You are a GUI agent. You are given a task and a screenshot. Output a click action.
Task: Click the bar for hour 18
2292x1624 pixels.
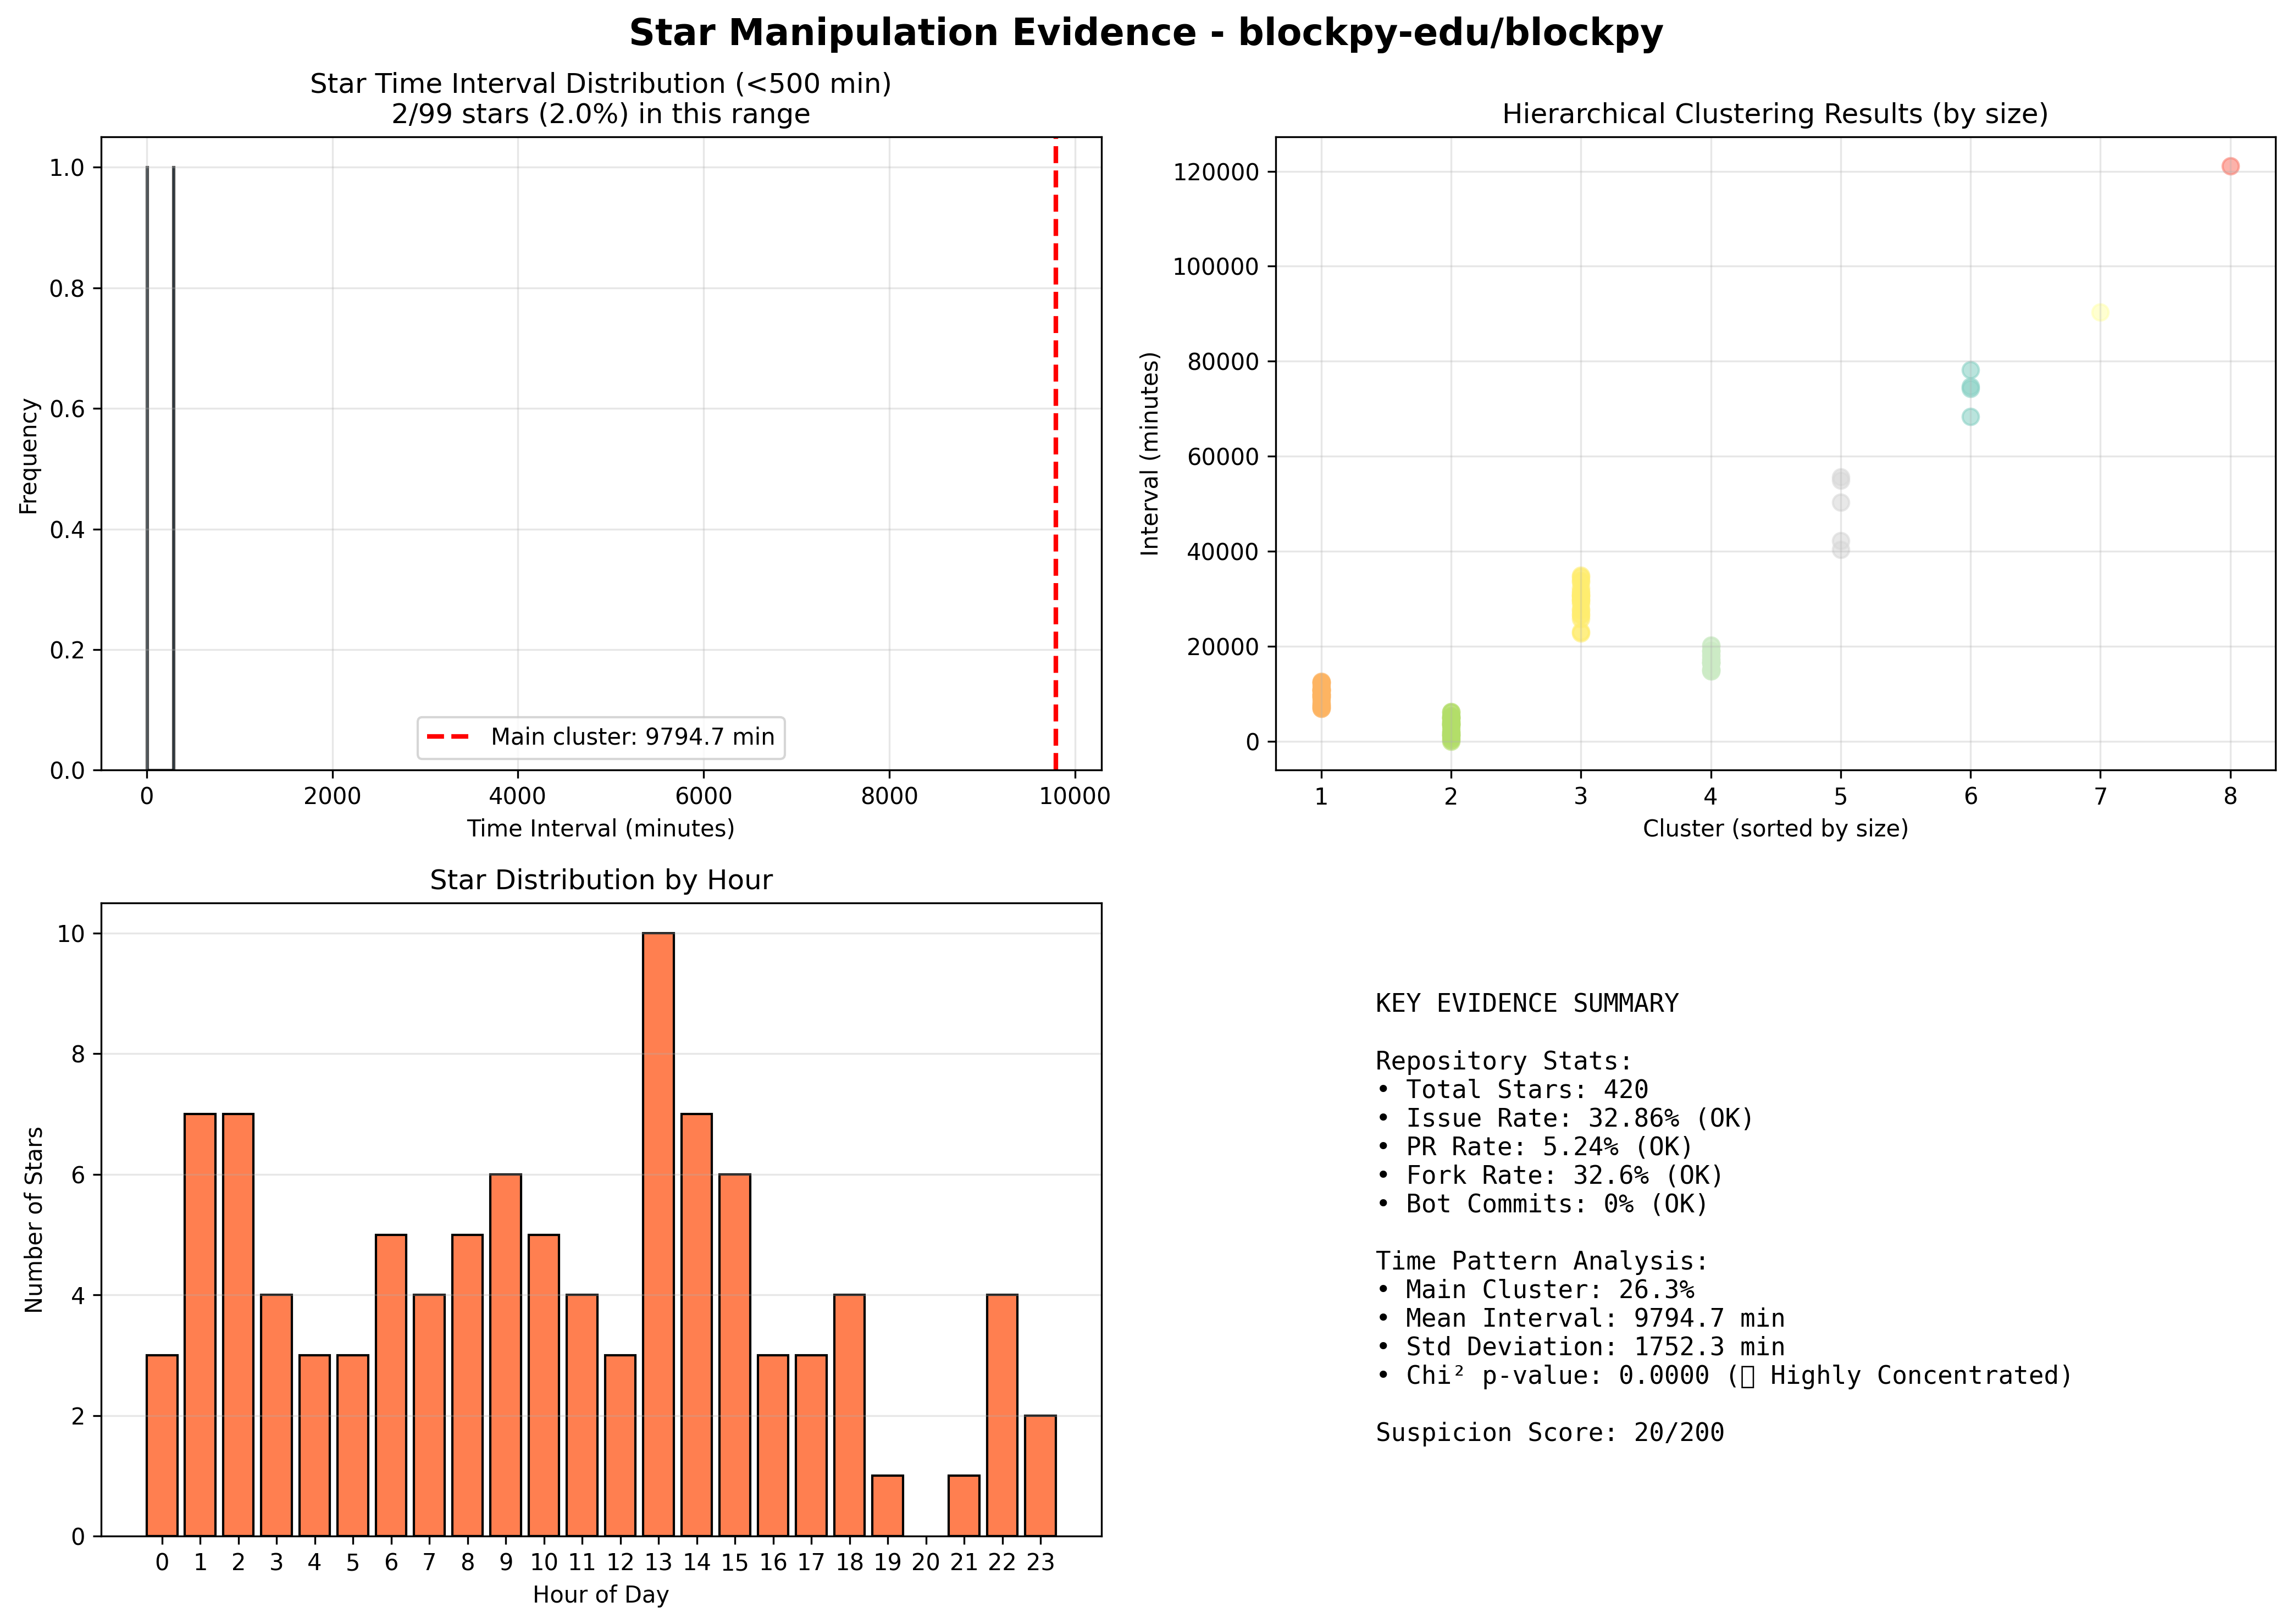pos(849,1415)
